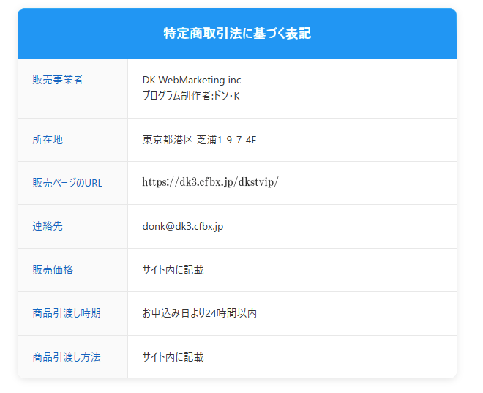Screen dimensions: 483x393
Task: Click サイト内に記載 in the 商品引渡し方法 row
Action: pos(173,357)
